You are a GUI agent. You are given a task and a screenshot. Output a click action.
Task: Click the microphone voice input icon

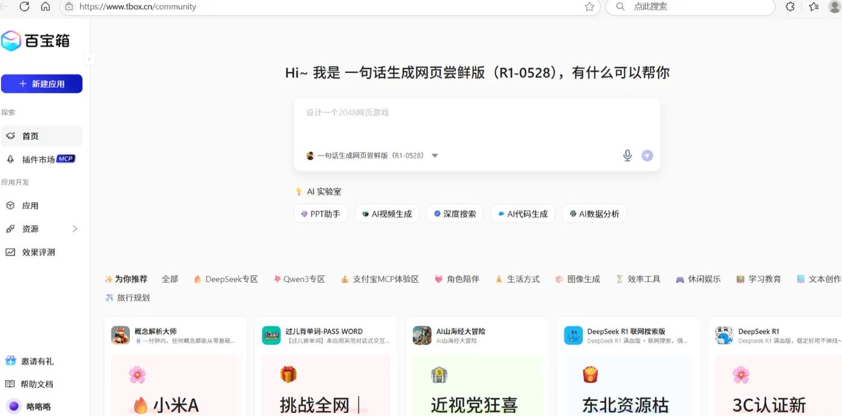[627, 155]
